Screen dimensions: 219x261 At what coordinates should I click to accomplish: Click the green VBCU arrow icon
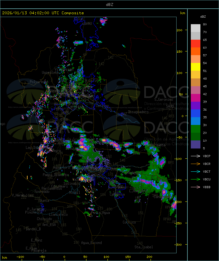195,179
